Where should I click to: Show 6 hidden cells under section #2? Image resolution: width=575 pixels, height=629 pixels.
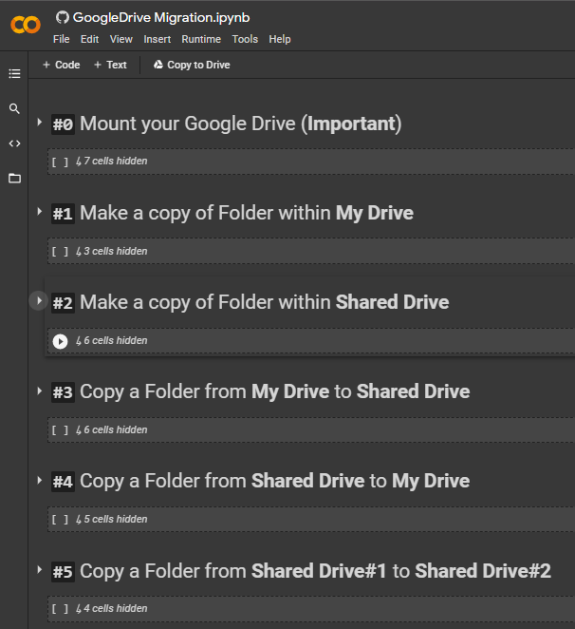pyautogui.click(x=112, y=340)
